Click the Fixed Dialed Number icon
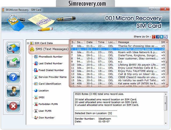The width and height of the screenshot is (171, 130). point(36,70)
